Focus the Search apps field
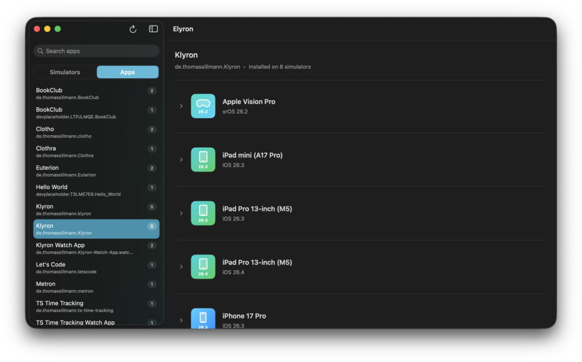The height and width of the screenshot is (362, 582). coord(97,51)
